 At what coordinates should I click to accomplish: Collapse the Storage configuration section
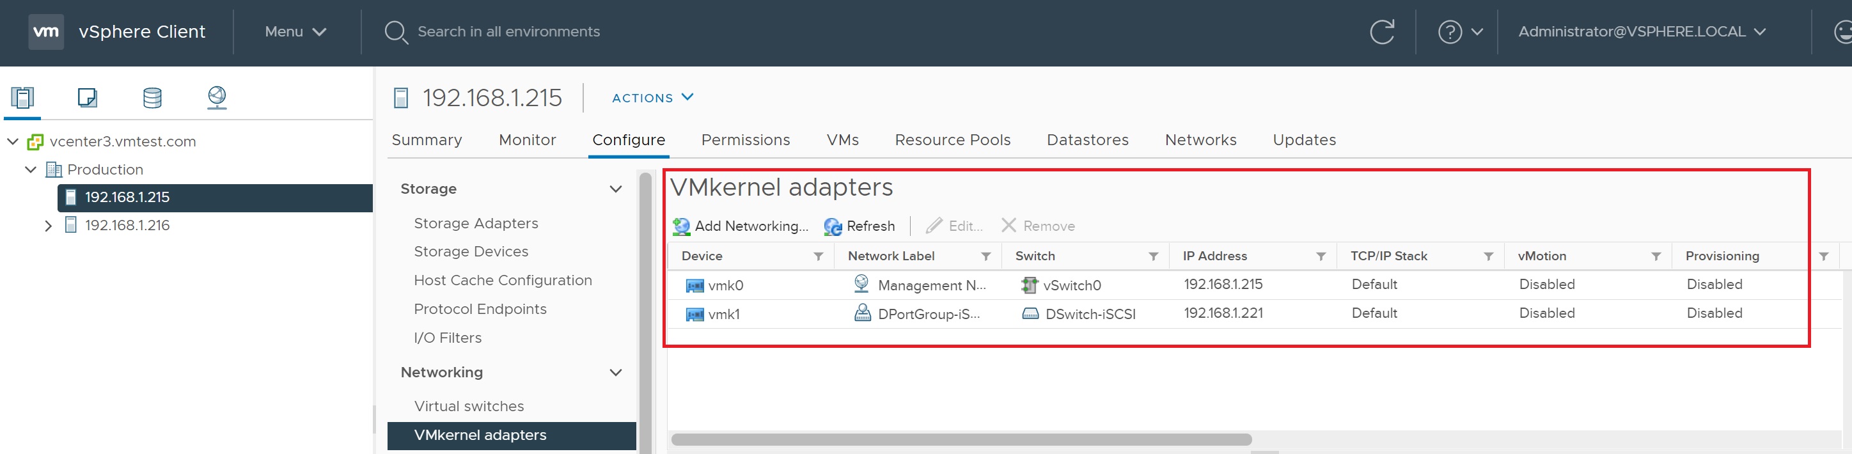[x=615, y=189]
